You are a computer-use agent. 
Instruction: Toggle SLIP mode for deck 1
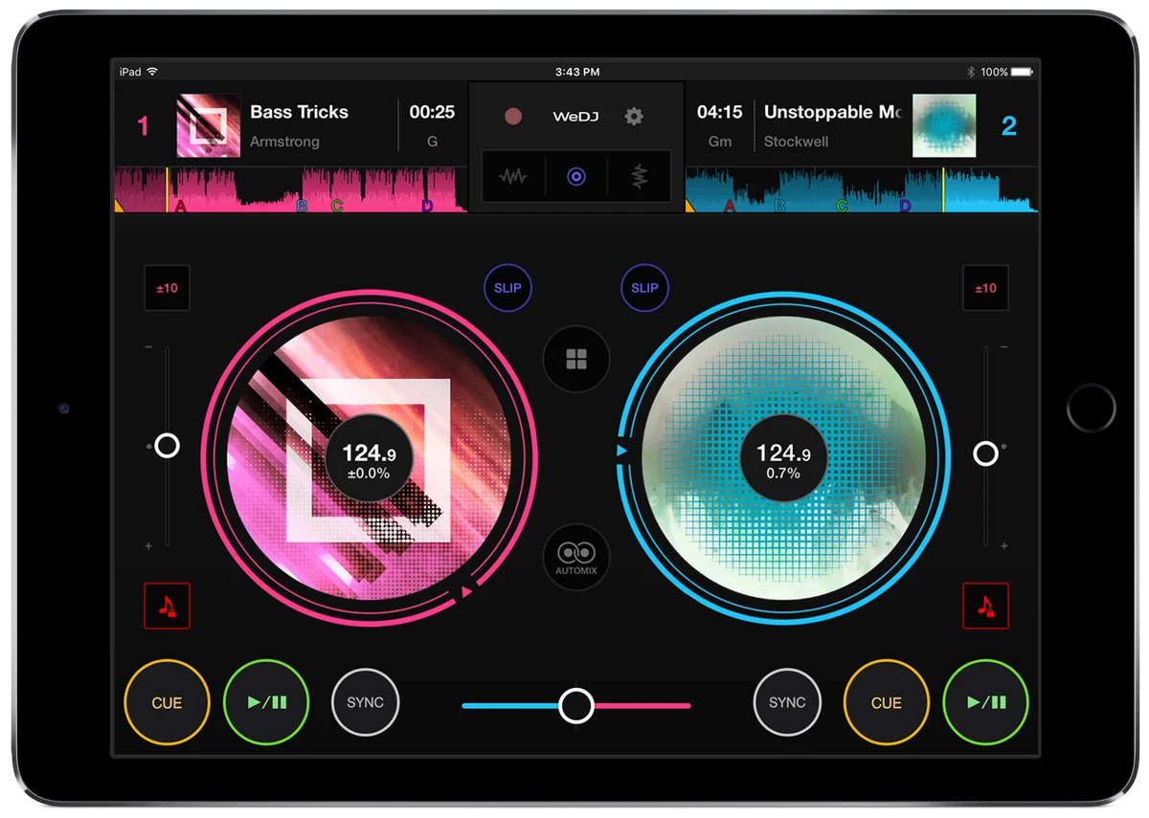pos(507,288)
